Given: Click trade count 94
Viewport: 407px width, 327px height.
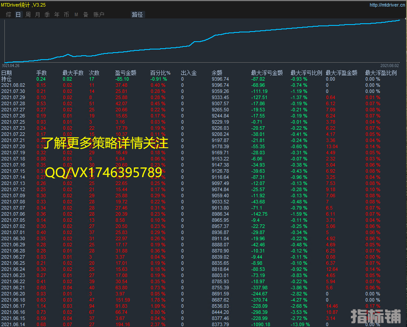Looking at the screenshot, I should (92, 306).
